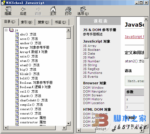The width and height of the screenshot is (150, 134).
Task: Click icon for Array（数组）对象
Action: click(x=17, y=52)
